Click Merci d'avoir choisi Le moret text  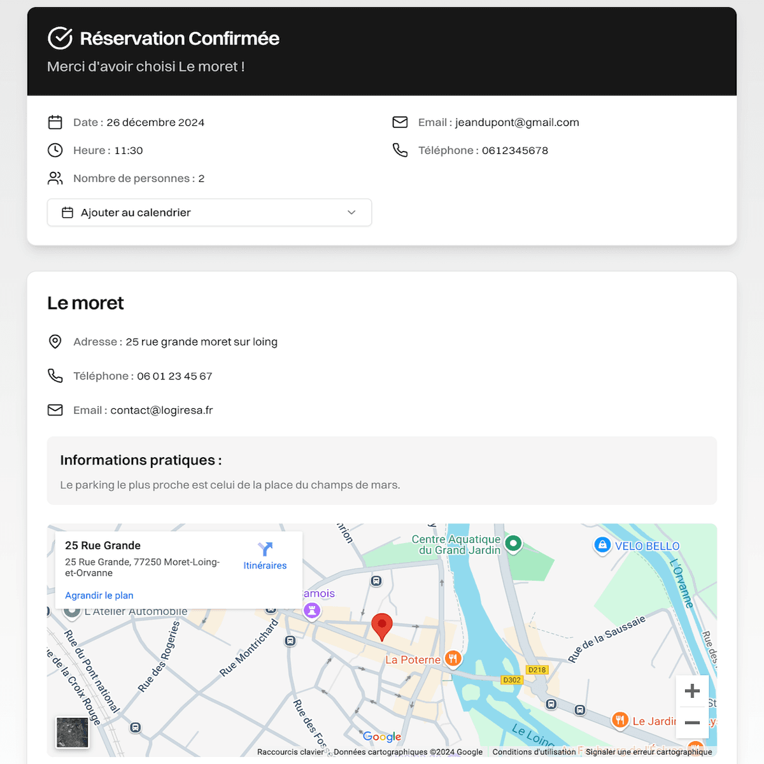(x=146, y=66)
